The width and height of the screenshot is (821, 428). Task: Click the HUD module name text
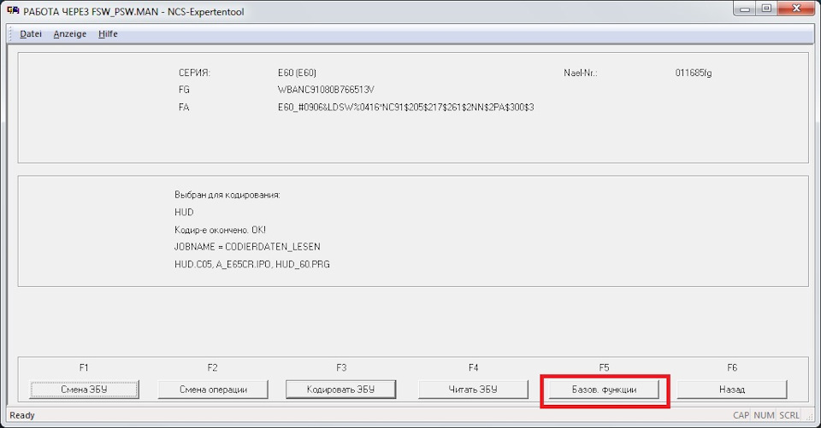[x=184, y=212]
